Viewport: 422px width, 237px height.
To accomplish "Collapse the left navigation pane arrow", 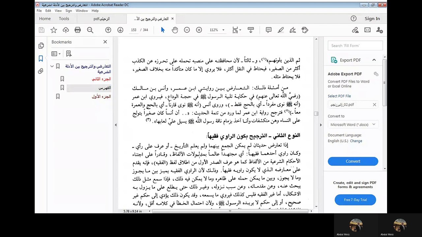I will coord(115,125).
